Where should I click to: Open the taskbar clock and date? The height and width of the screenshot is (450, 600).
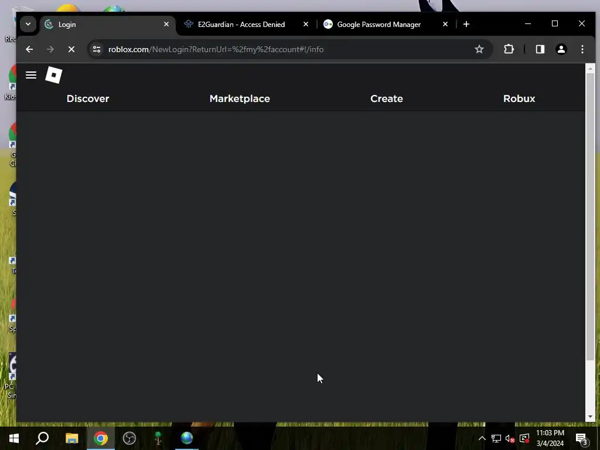(550, 438)
